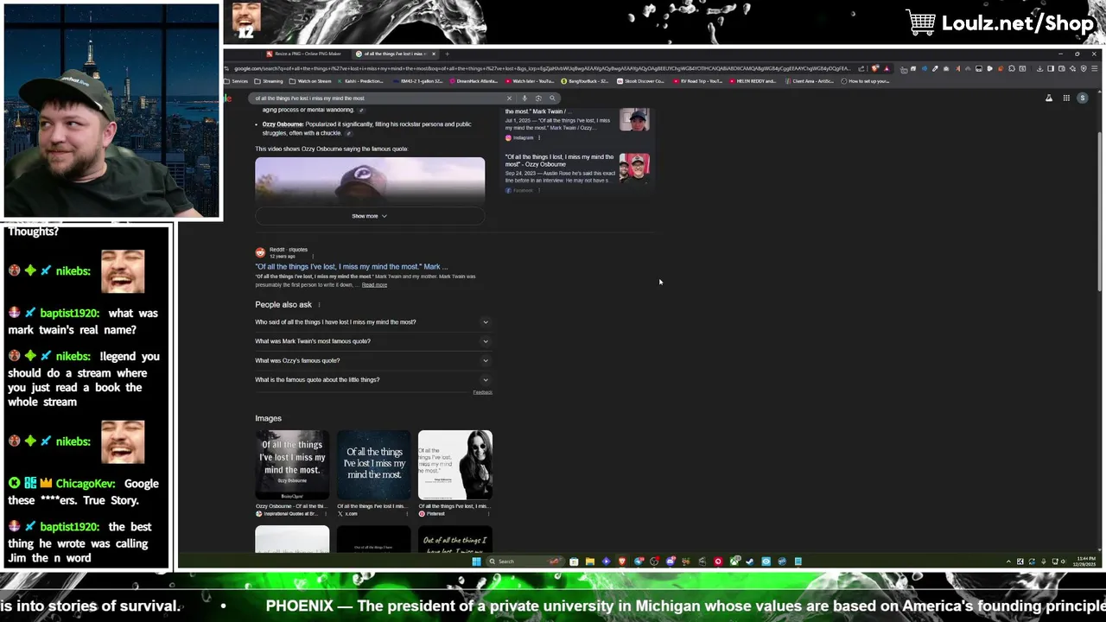The height and width of the screenshot is (622, 1106).
Task: Click the page vertical scrollbar thumb
Action: [x=1099, y=212]
